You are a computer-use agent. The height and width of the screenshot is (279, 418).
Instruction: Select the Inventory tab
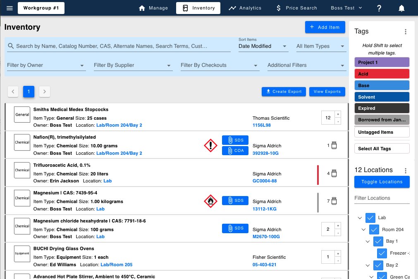(198, 8)
